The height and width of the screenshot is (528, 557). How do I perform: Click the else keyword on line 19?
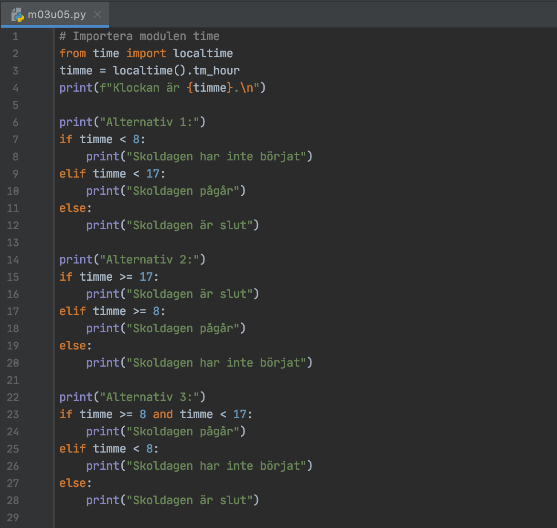(x=73, y=346)
